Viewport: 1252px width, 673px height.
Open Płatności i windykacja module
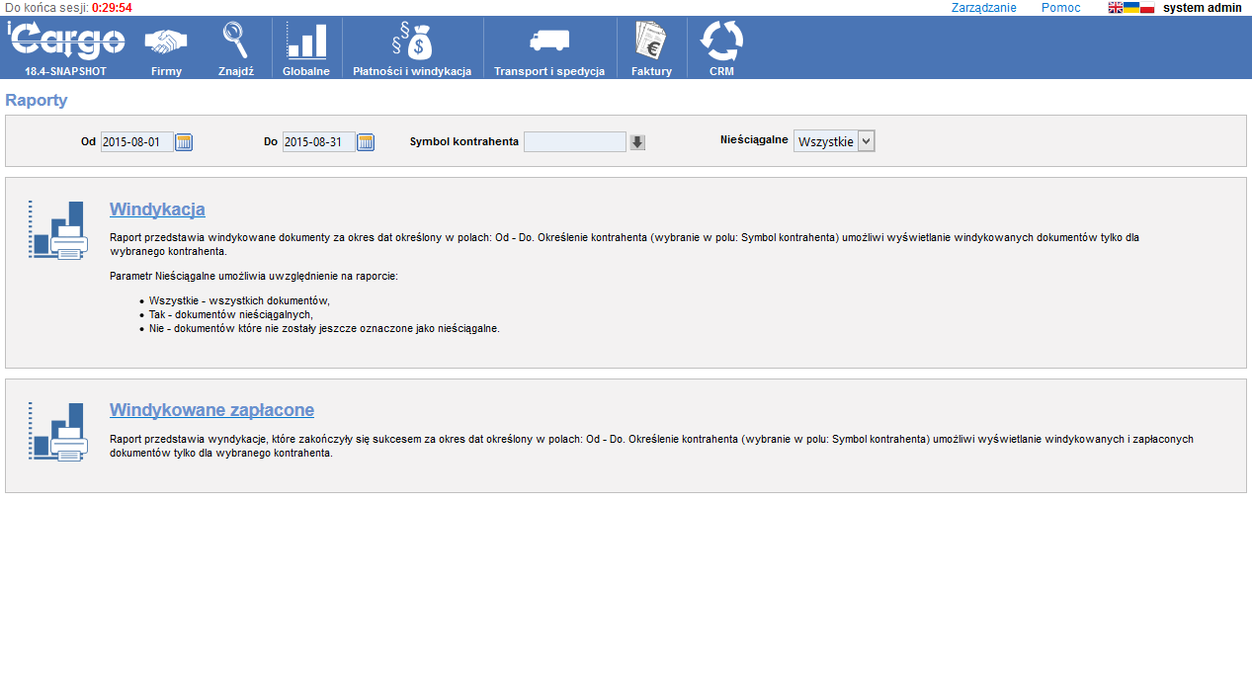click(412, 47)
